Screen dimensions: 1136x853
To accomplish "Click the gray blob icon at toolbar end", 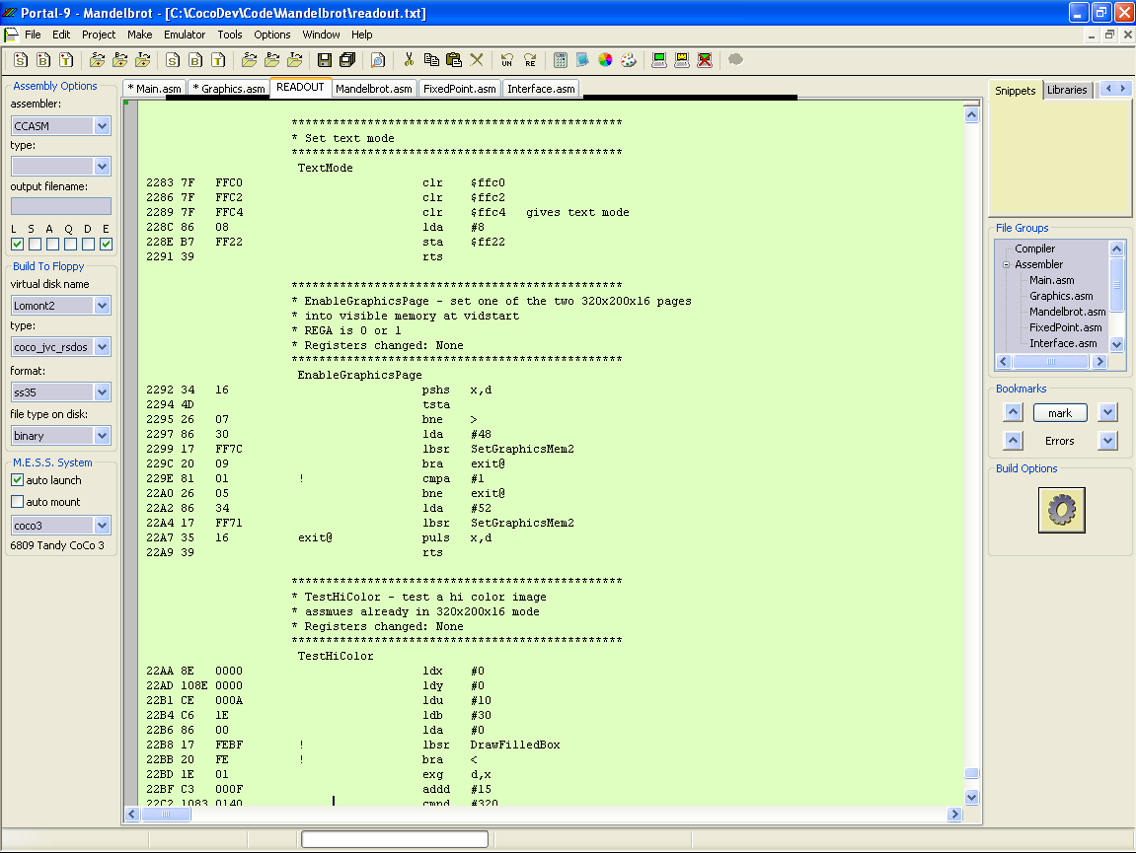I will [x=735, y=60].
